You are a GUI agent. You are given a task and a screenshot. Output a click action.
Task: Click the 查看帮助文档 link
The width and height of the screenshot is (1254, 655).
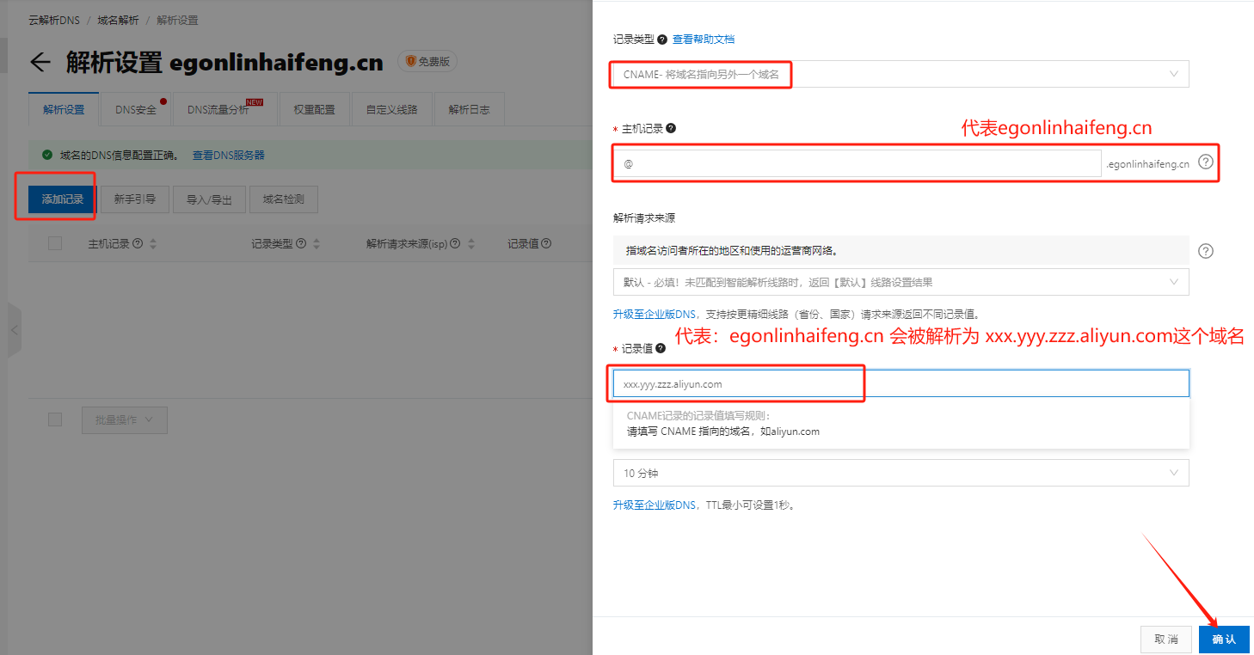coord(704,40)
